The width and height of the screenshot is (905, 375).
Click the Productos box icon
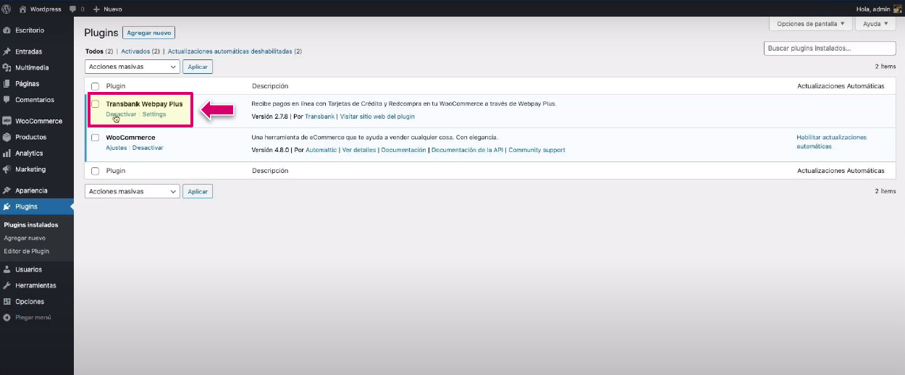tap(7, 137)
